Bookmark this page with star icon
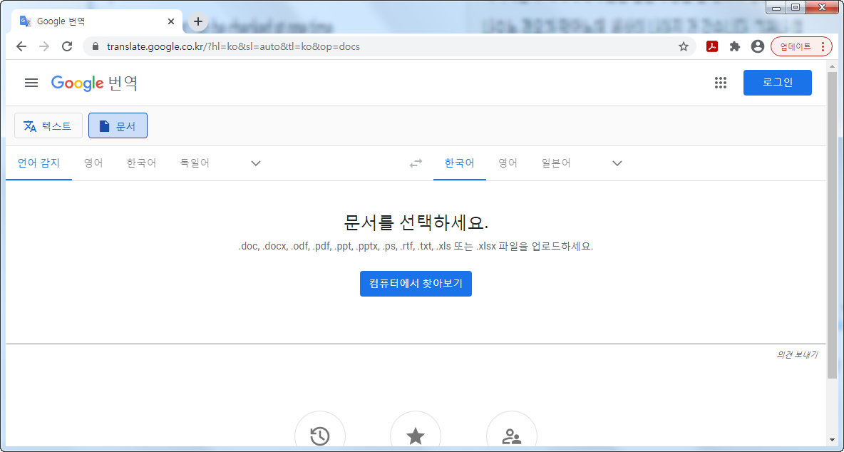This screenshot has height=452, width=844. [683, 46]
